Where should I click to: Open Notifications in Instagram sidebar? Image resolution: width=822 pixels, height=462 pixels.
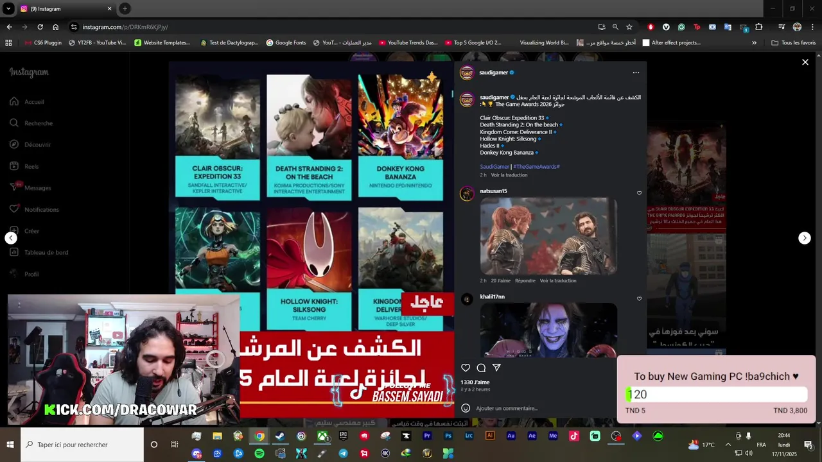(35, 209)
